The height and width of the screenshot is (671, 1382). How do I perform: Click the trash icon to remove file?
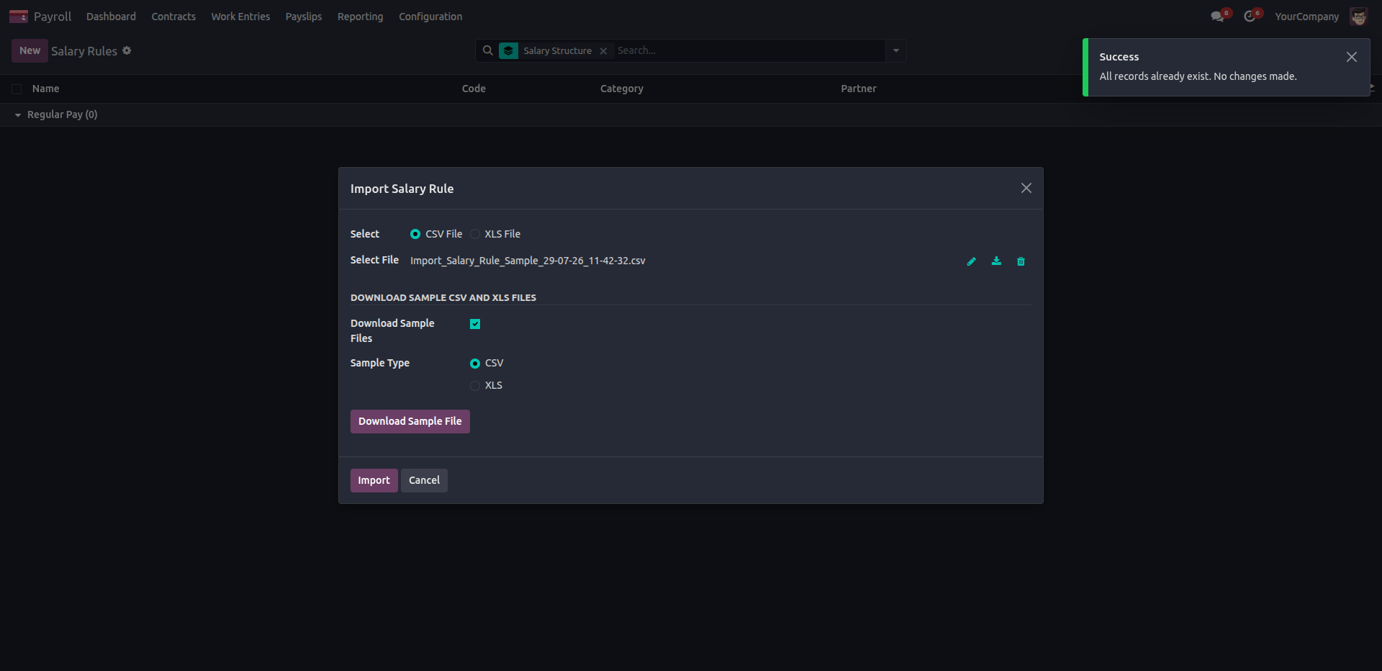1021,261
